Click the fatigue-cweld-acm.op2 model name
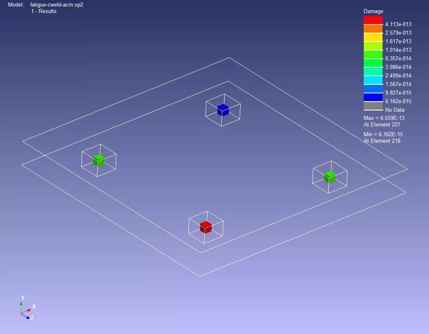429x334 pixels. pyautogui.click(x=57, y=5)
